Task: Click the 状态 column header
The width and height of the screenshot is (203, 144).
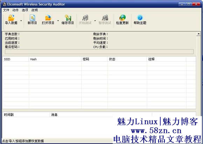Action: click(127, 59)
